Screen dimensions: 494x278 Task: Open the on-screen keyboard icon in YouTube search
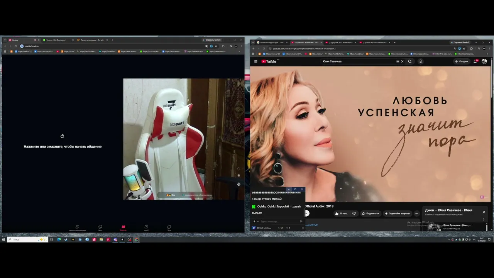[x=398, y=61]
